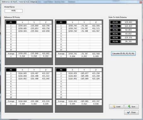This screenshot has height=120, width=143.
Task: Select the P1 table header
Action: (11, 22)
